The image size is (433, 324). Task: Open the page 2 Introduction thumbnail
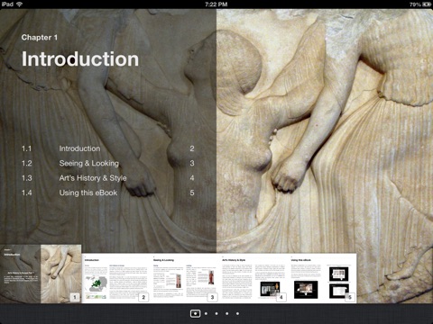(x=115, y=278)
